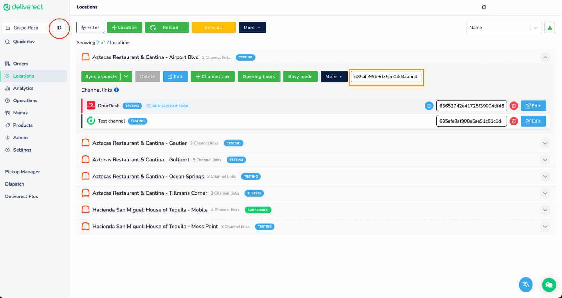Open the Settings menu item
The height and width of the screenshot is (298, 562).
(x=22, y=150)
